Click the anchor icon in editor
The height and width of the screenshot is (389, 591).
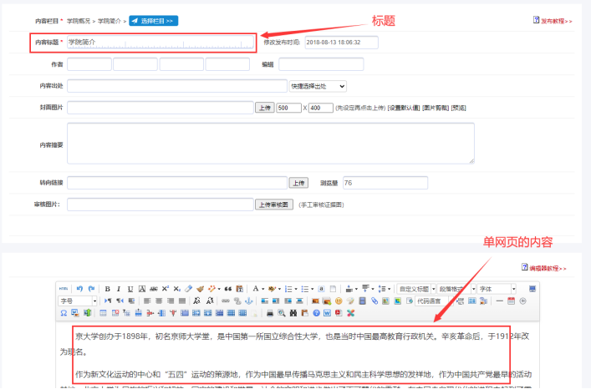pos(248,301)
